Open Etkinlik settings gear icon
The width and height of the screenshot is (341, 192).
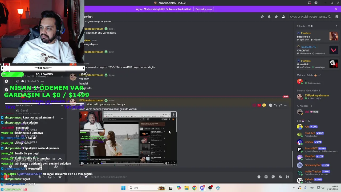click(x=312, y=26)
